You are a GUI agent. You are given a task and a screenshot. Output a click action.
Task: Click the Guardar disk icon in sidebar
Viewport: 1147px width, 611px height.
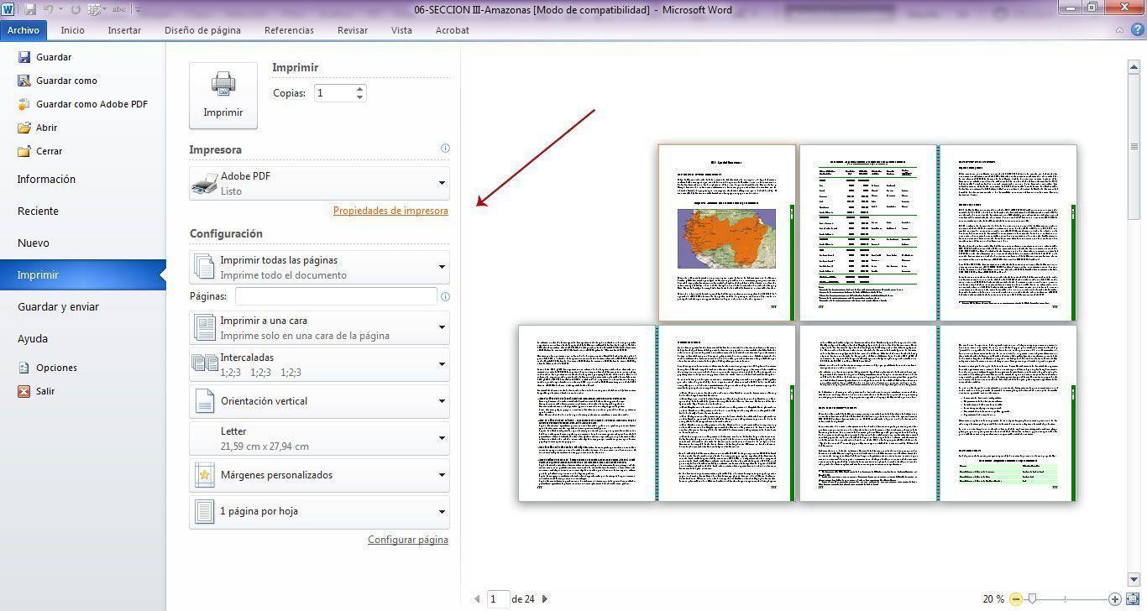pos(24,57)
